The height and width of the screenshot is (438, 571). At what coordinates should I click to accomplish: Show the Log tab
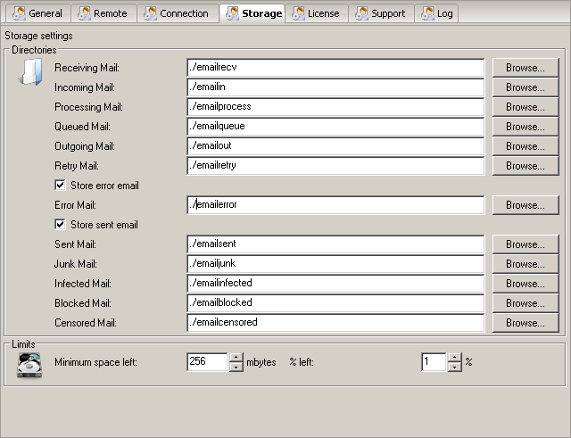click(x=437, y=13)
